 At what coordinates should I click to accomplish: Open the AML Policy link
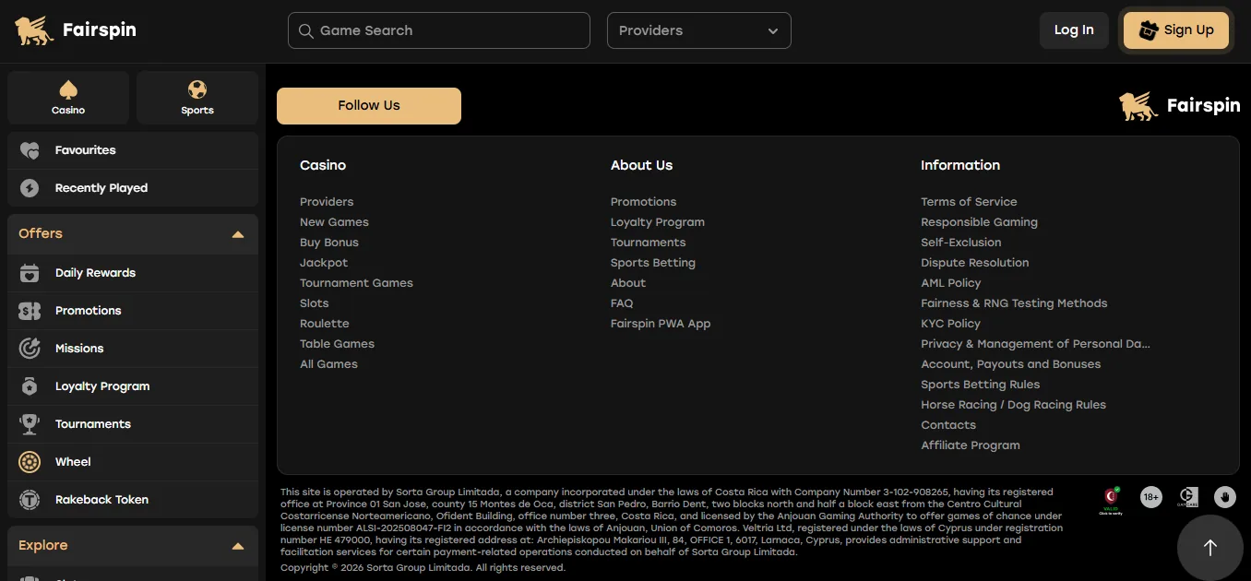[x=950, y=283]
